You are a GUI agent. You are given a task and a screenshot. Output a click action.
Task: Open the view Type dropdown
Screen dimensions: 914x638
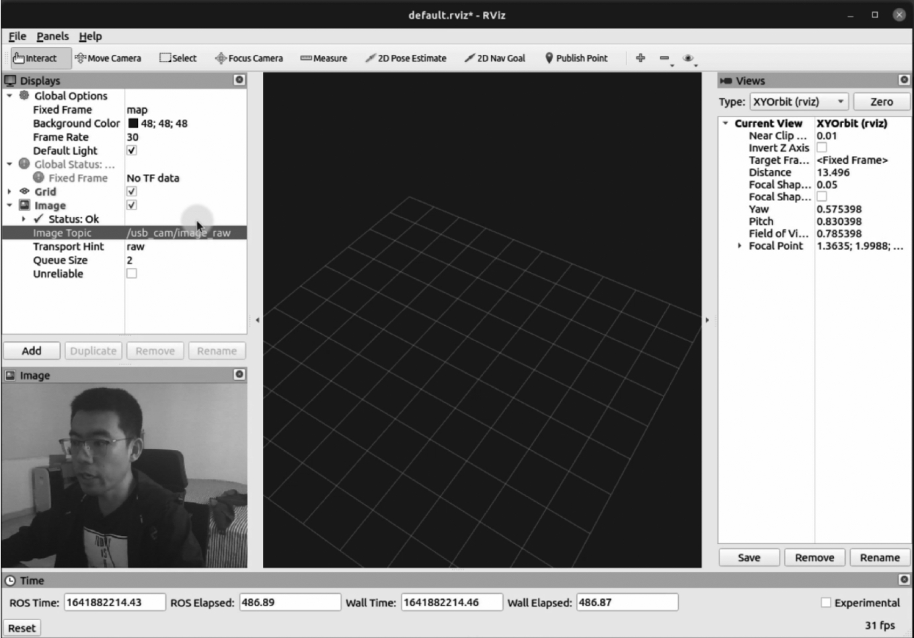(x=799, y=102)
